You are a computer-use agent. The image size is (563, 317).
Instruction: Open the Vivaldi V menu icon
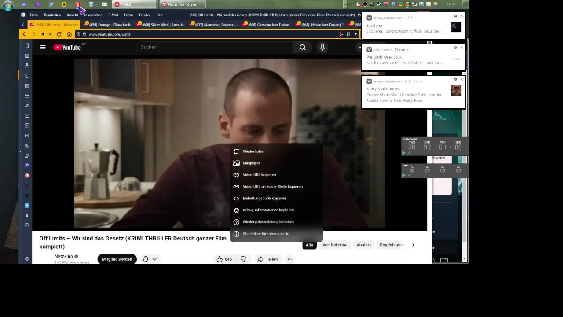[x=23, y=15]
